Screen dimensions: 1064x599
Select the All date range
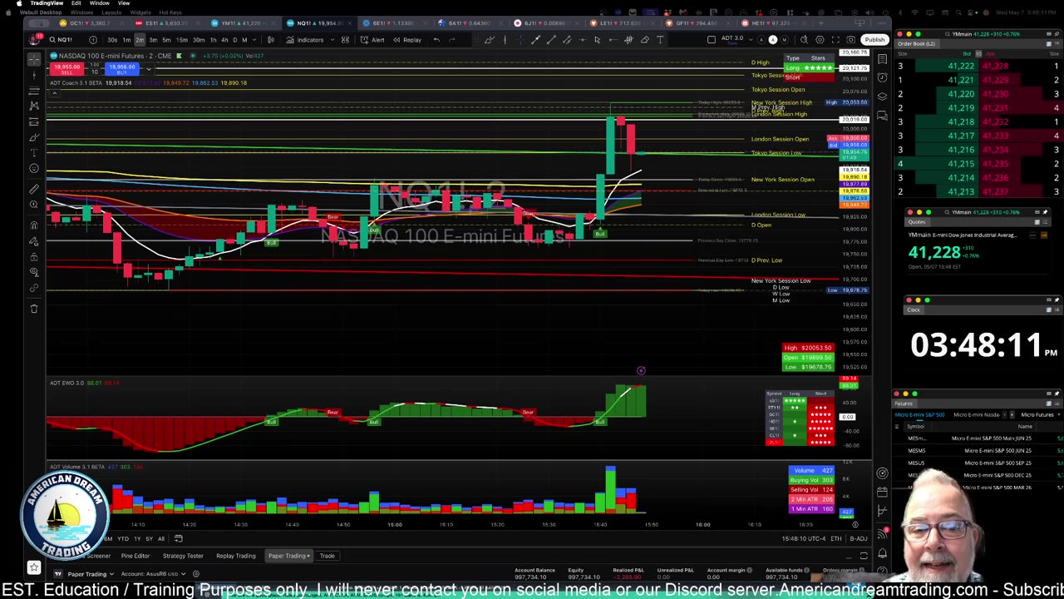[x=161, y=538]
